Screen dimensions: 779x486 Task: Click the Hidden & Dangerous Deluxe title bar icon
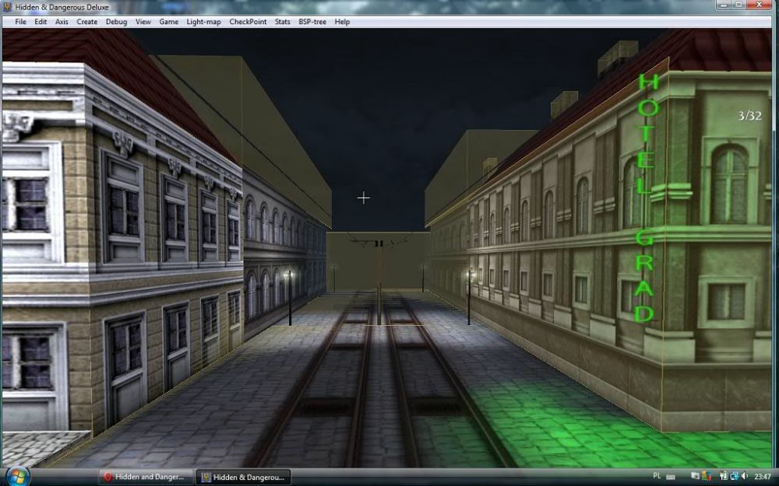(x=8, y=7)
